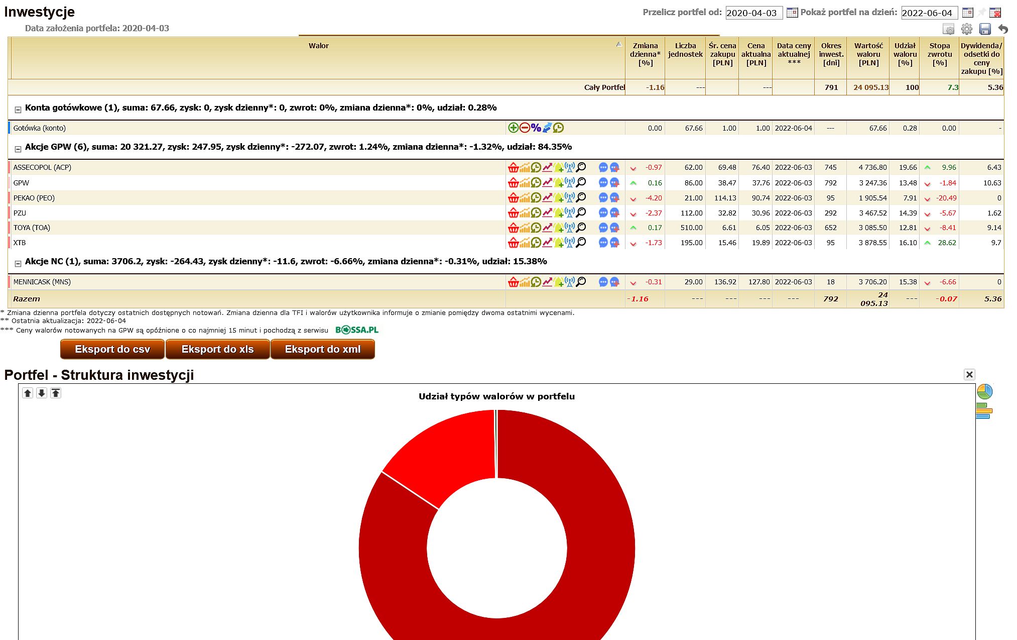Collapse the Konta gotówkowe group
This screenshot has width=1017, height=640.
click(x=18, y=109)
